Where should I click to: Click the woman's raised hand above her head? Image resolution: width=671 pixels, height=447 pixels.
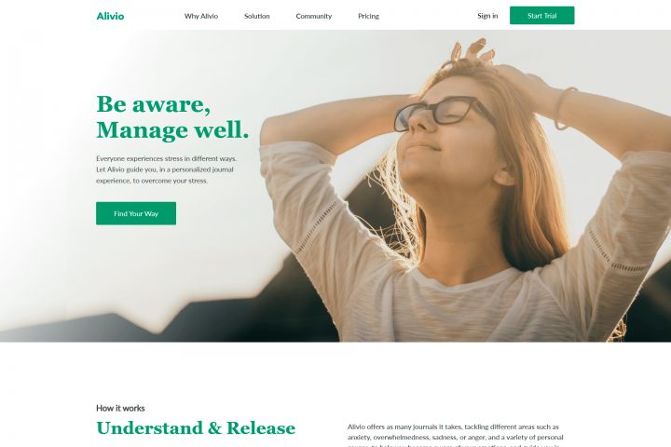pyautogui.click(x=472, y=52)
